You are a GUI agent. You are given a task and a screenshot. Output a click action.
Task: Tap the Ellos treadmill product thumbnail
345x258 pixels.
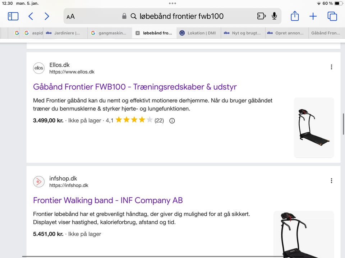click(314, 128)
